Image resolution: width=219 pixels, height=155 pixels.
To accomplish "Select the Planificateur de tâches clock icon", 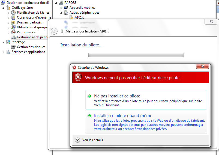I will 13,13.
